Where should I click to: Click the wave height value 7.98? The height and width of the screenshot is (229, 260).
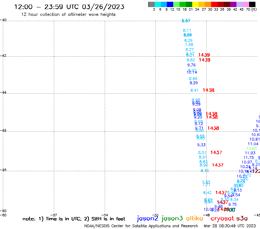[x=189, y=45]
